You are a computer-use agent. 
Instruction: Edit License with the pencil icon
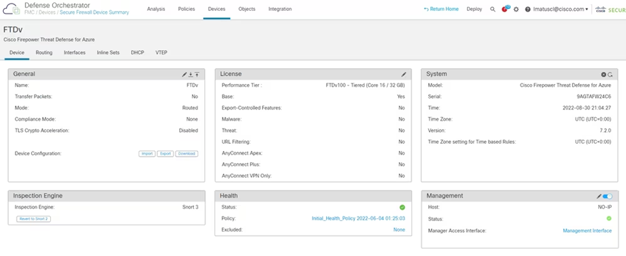[x=404, y=74]
